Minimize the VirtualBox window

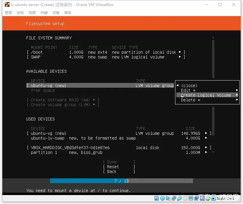click(207, 5)
